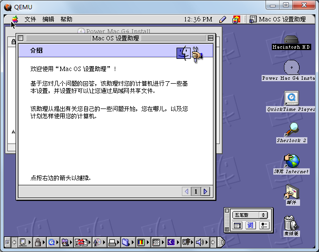
Task: Open the monitor resolution checkerboard module
Action: (x=158, y=242)
